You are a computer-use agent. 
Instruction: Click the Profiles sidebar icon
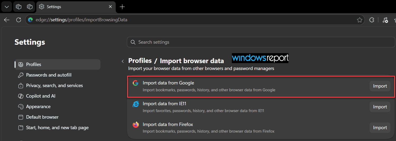click(21, 64)
